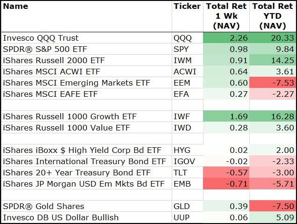Select the iShares MSCI EAFE ETF name
The image size is (297, 224).
tap(43, 94)
